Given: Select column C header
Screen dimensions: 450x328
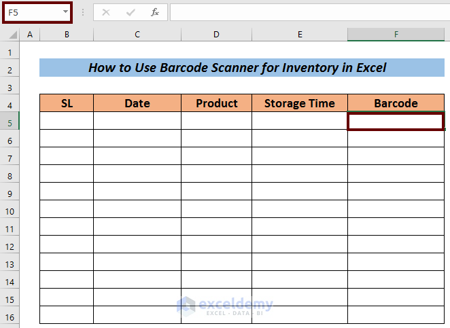Looking at the screenshot, I should (x=137, y=35).
